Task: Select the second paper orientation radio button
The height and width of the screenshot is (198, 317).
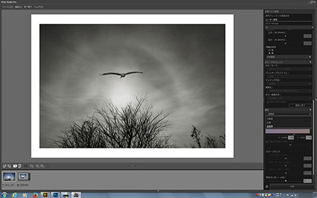Action: (x=268, y=52)
